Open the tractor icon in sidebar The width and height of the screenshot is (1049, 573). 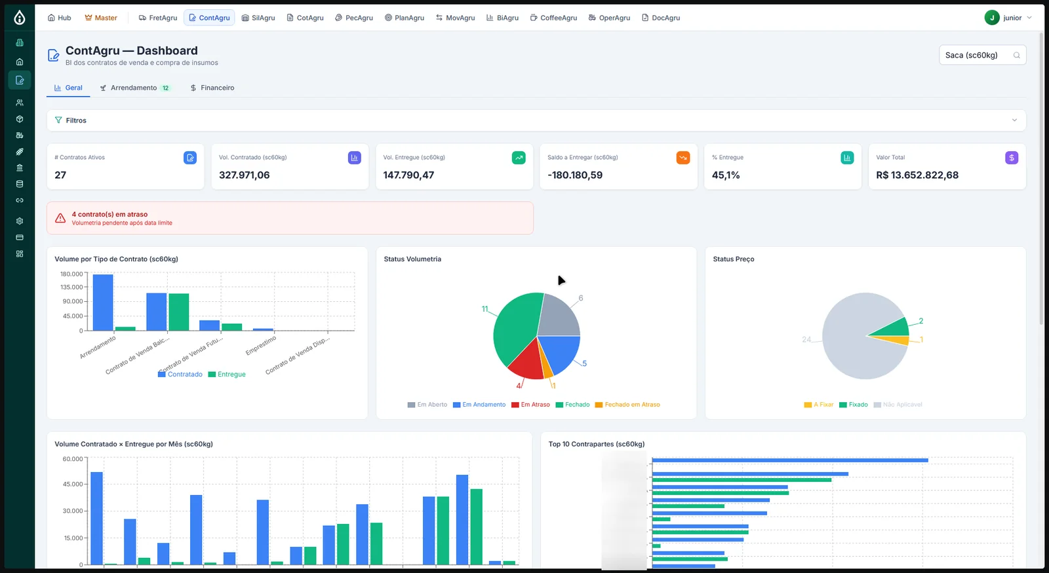[20, 136]
